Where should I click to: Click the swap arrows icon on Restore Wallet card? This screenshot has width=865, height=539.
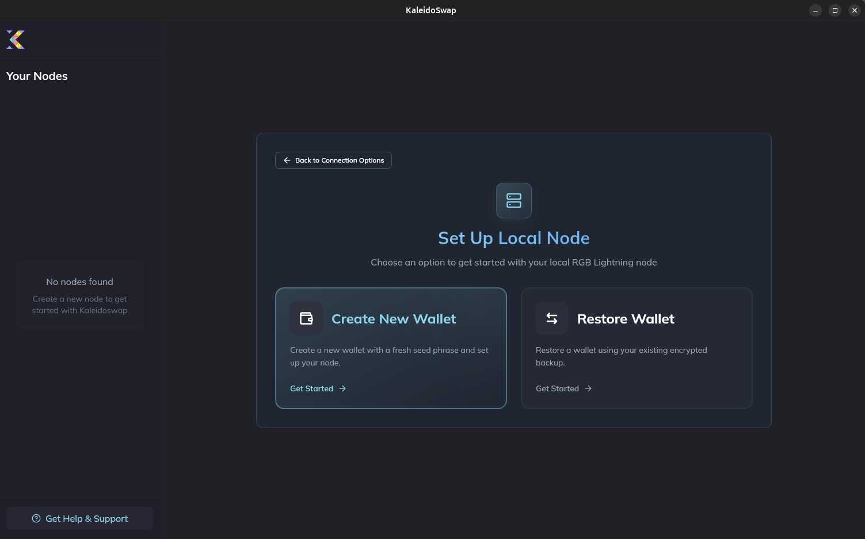[x=552, y=318]
